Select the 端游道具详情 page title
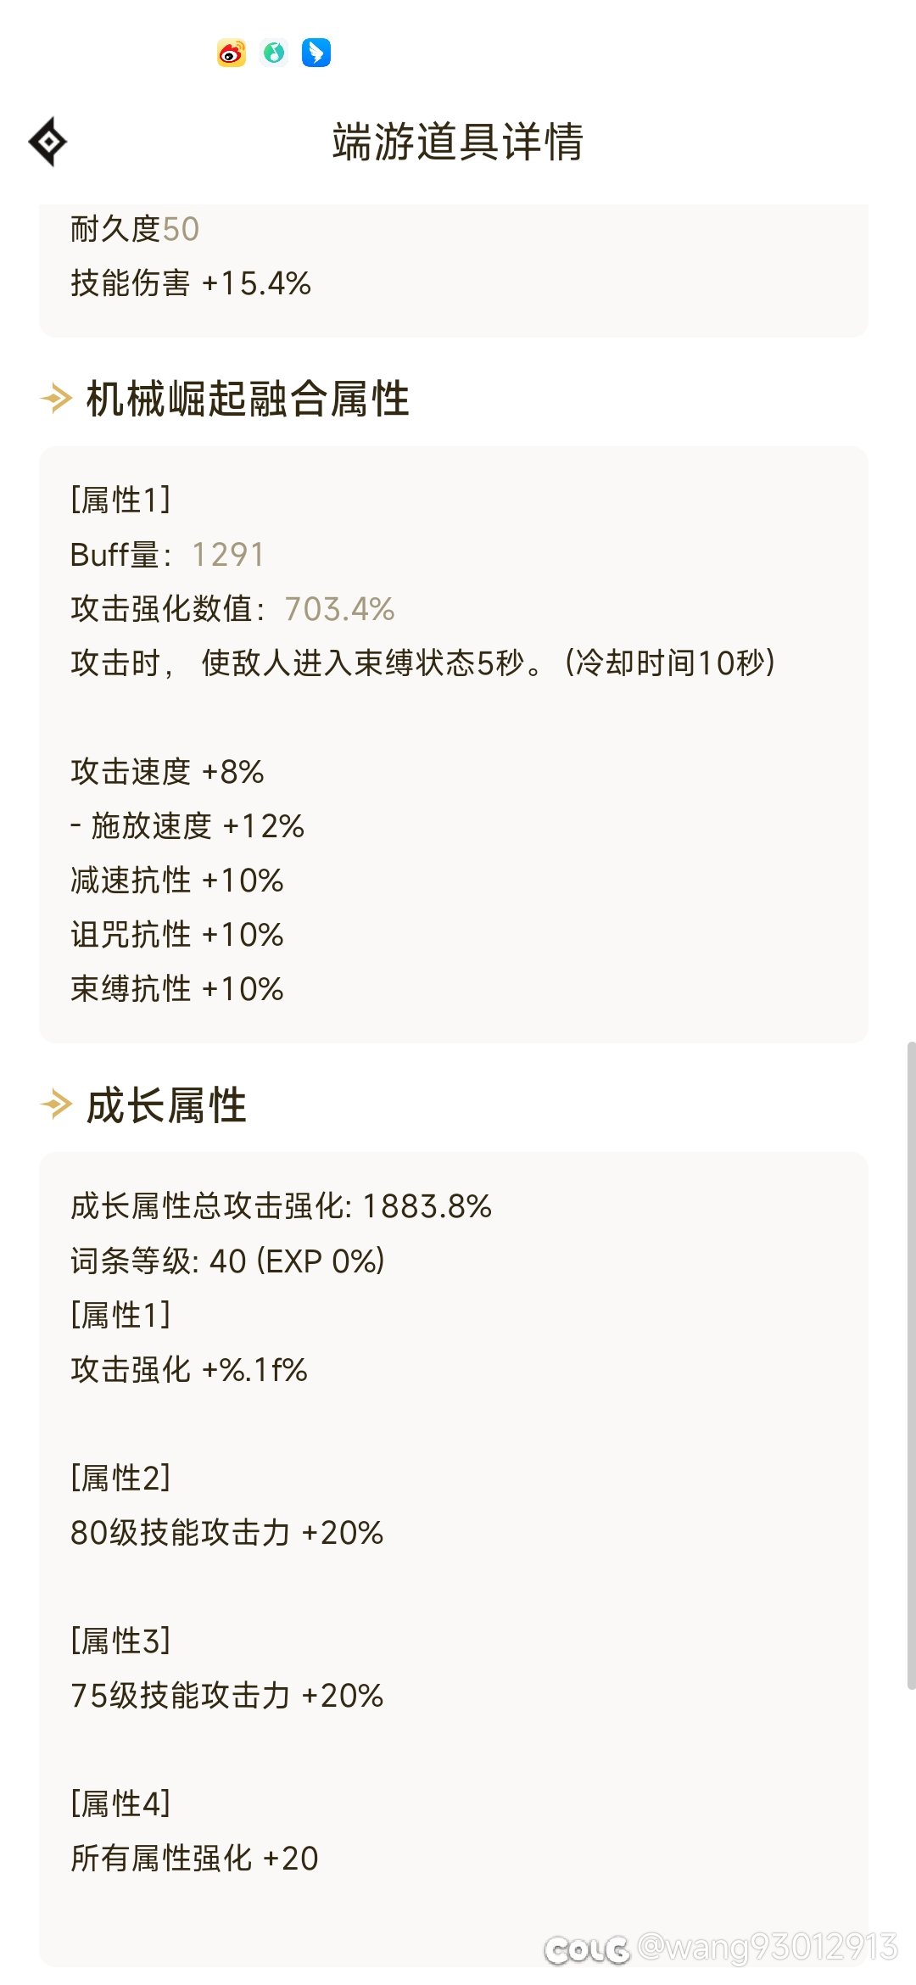The width and height of the screenshot is (916, 1985). point(458,142)
